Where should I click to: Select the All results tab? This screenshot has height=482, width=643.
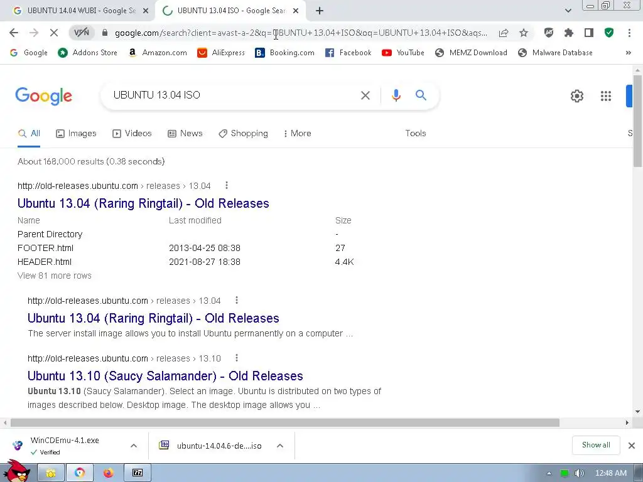pos(29,134)
